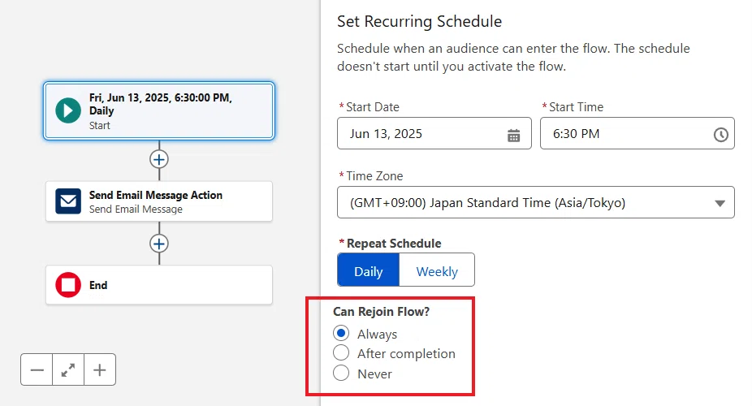Click the Start Date field showing Jun 13, 2025
The height and width of the screenshot is (406, 752).
point(434,133)
